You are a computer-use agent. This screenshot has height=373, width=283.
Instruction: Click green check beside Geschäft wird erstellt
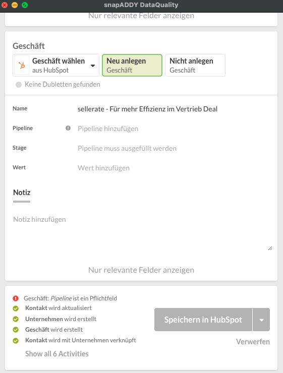tap(16, 330)
